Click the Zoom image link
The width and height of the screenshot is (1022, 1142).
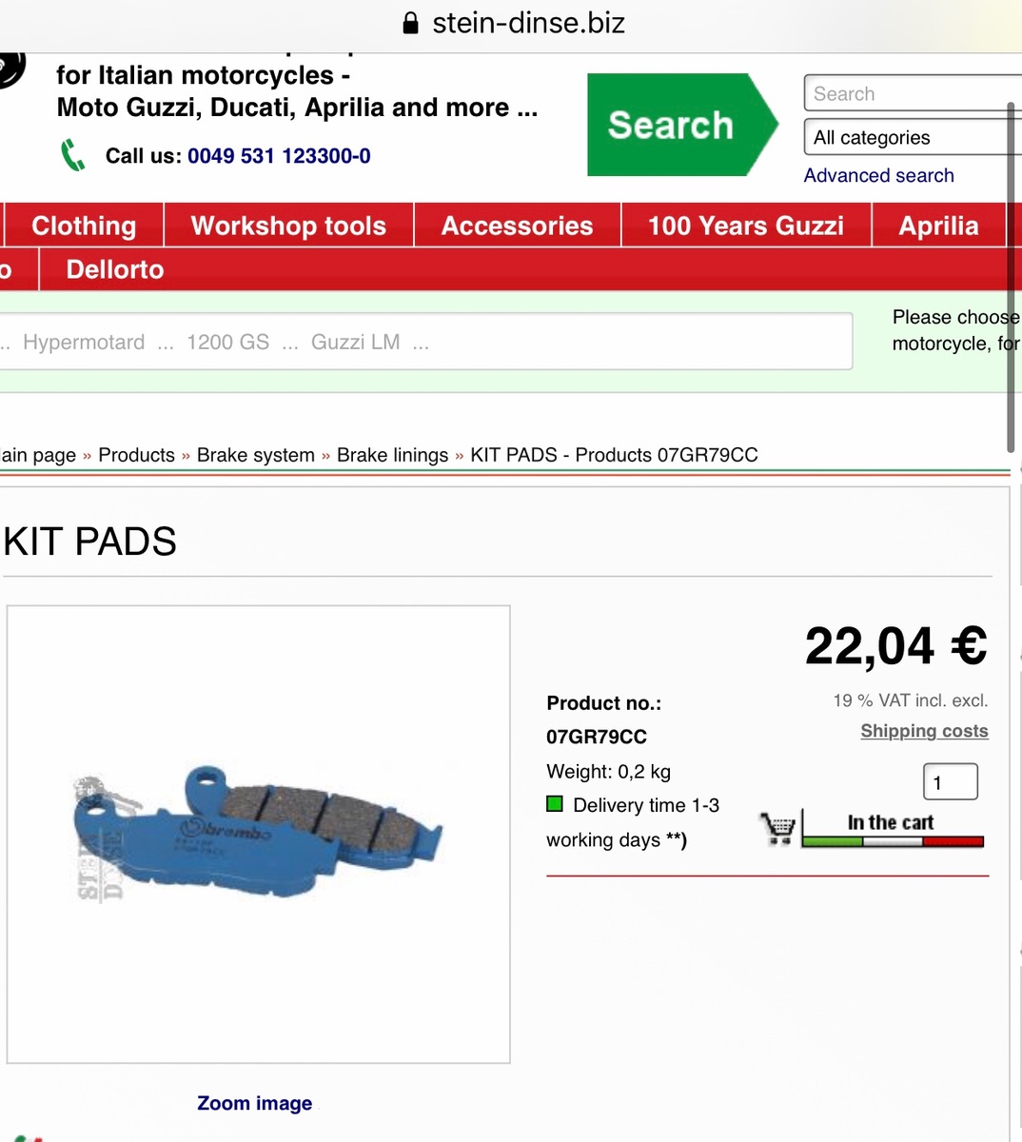click(x=254, y=1103)
